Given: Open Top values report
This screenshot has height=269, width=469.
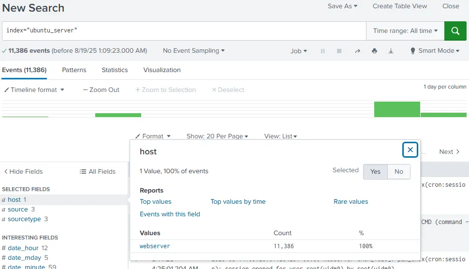Looking at the screenshot, I should pyautogui.click(x=156, y=202).
